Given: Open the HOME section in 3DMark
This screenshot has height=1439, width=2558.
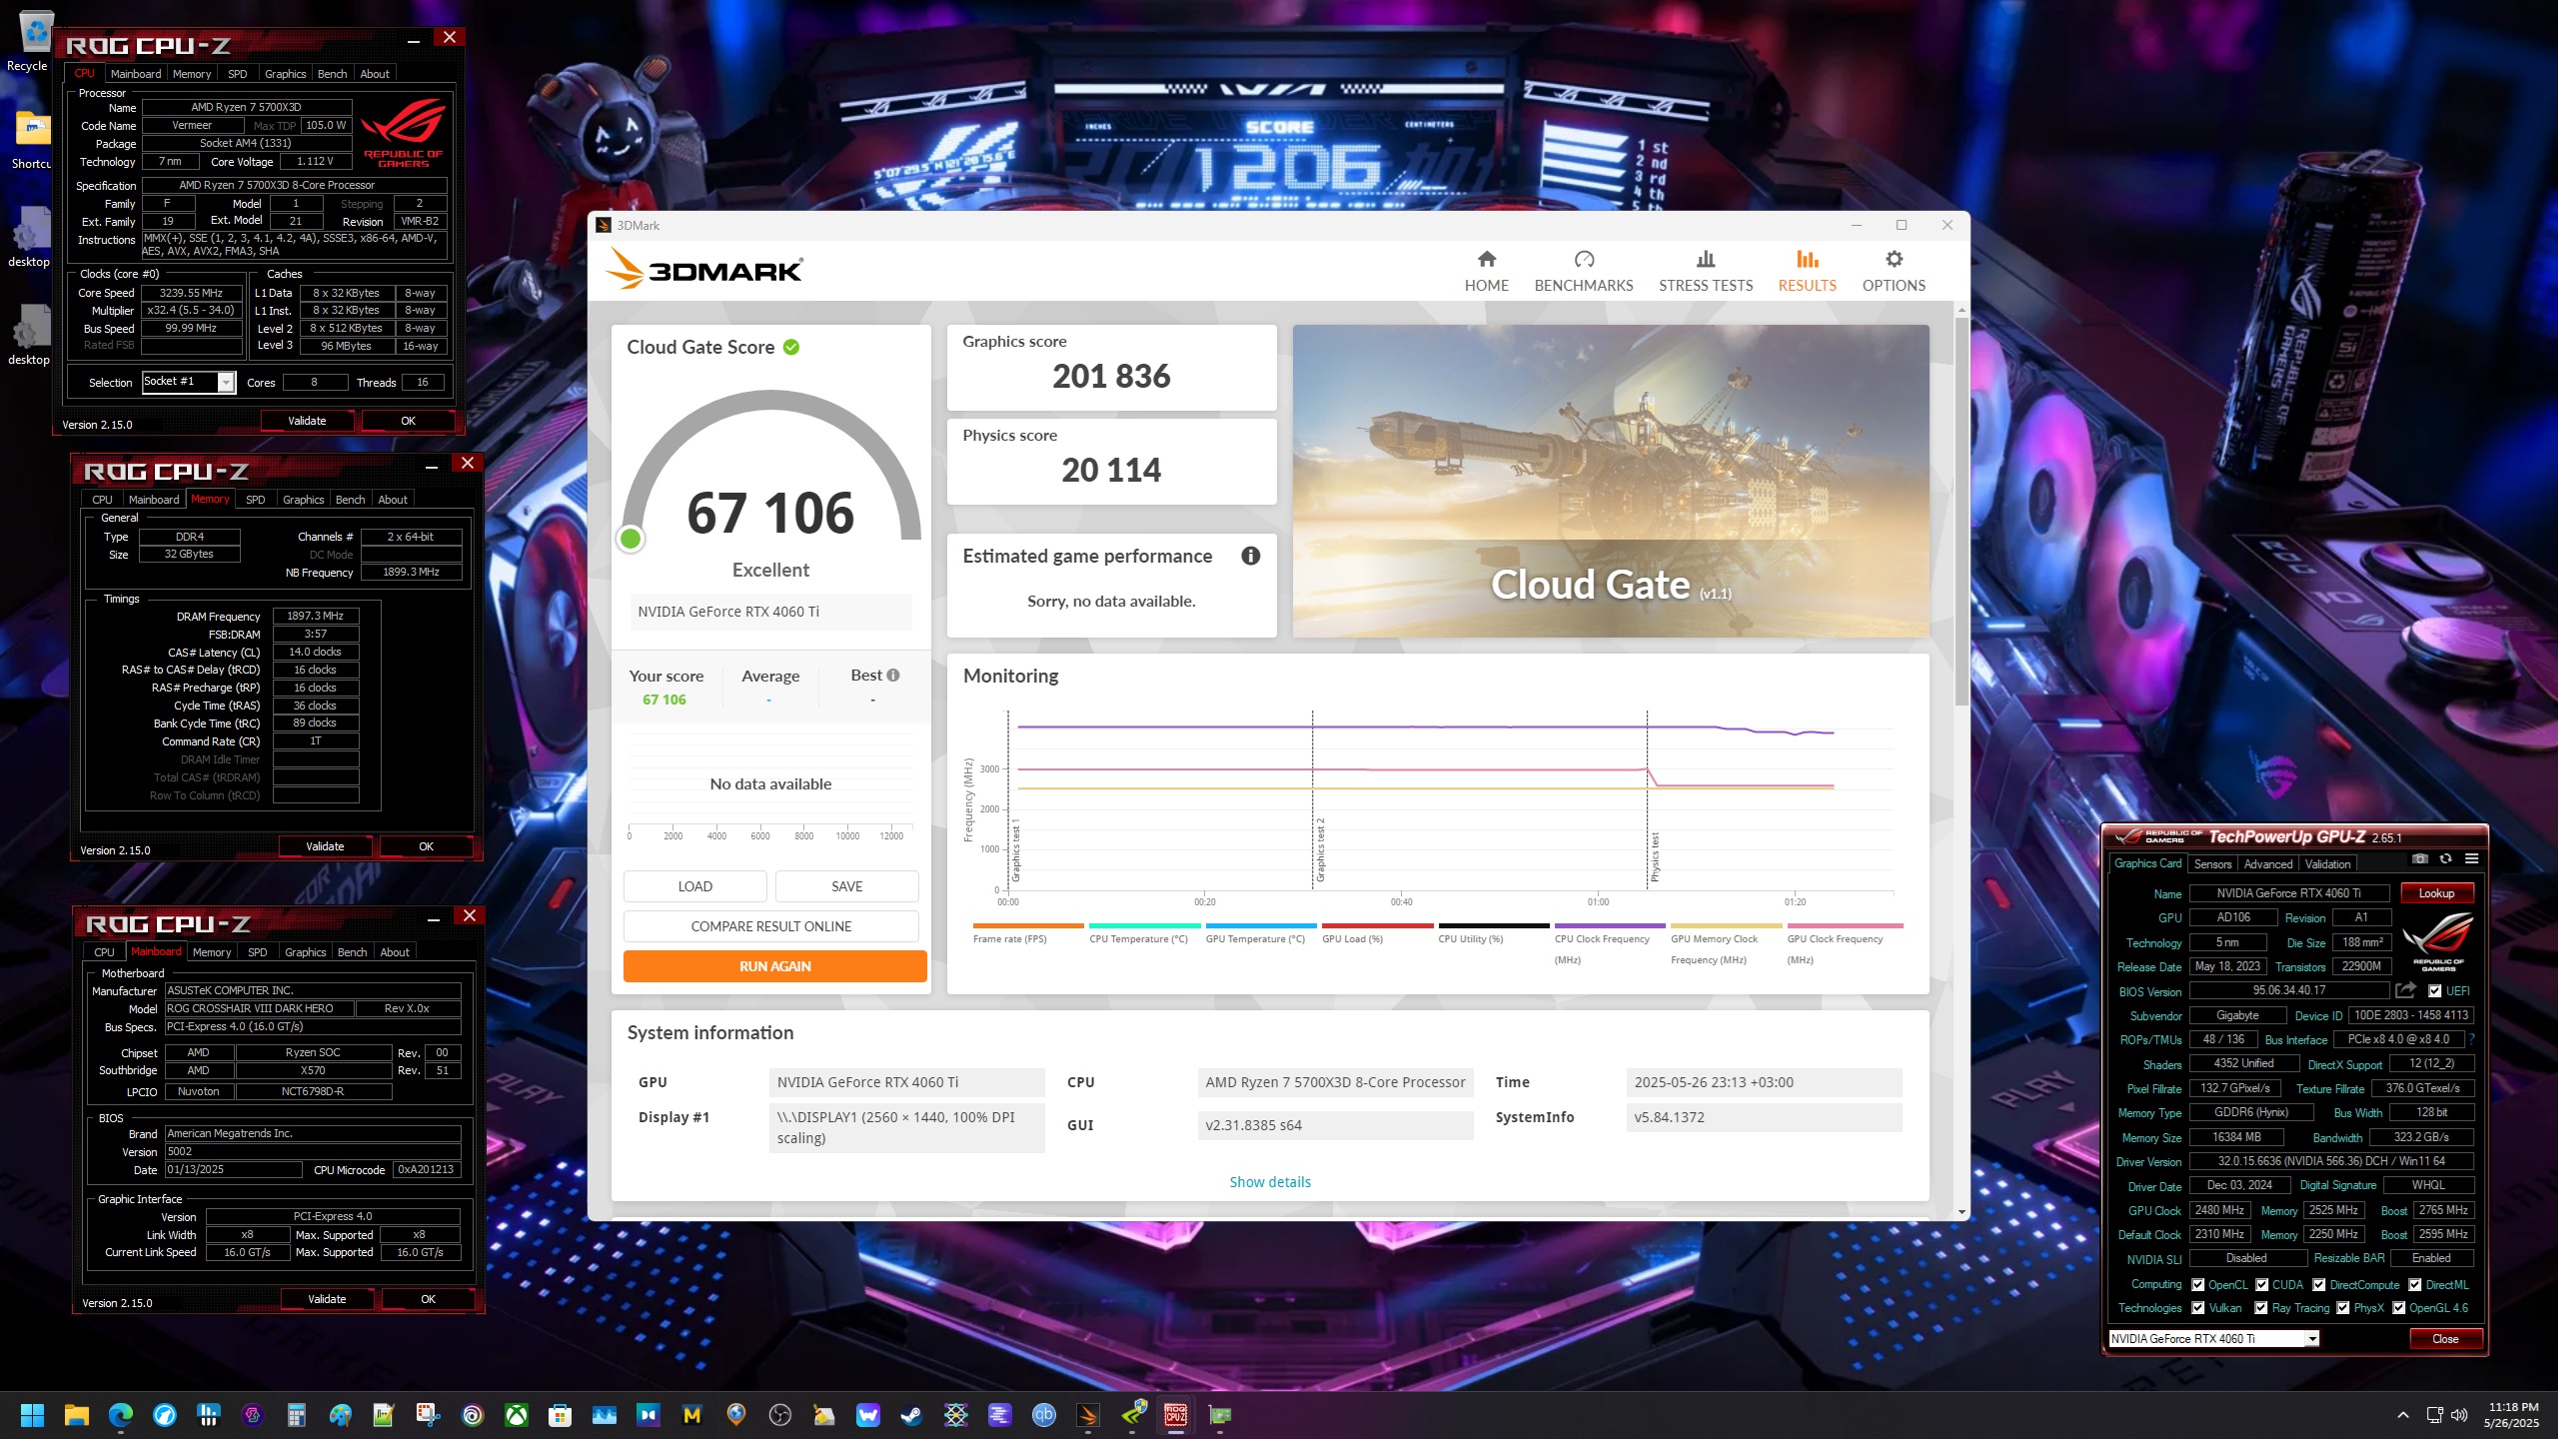Looking at the screenshot, I should pos(1486,271).
